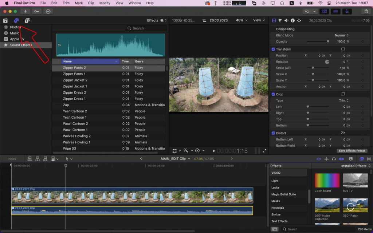
Task: Open the Crop Type Trim dropdown
Action: tap(343, 100)
